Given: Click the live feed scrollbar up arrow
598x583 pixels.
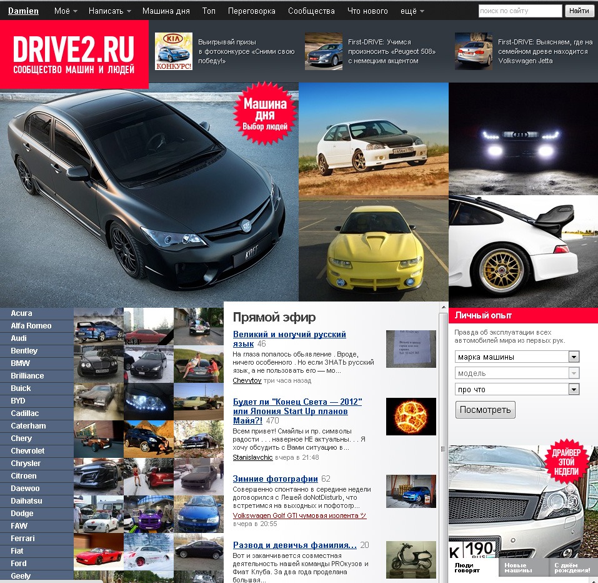Looking at the screenshot, I should 443,307.
